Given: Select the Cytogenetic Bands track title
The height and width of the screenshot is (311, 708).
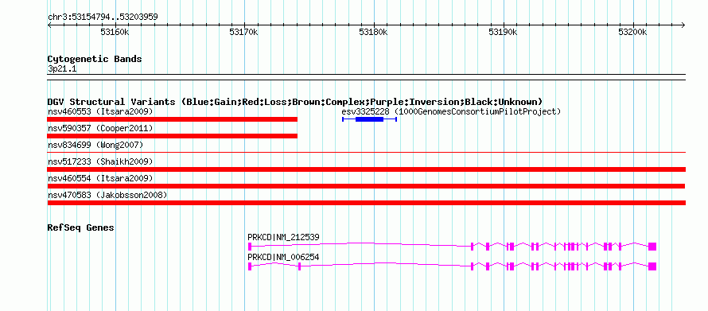Looking at the screenshot, I should tap(95, 59).
